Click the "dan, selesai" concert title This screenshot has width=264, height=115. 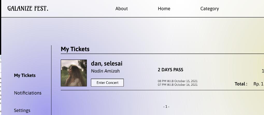tap(107, 64)
